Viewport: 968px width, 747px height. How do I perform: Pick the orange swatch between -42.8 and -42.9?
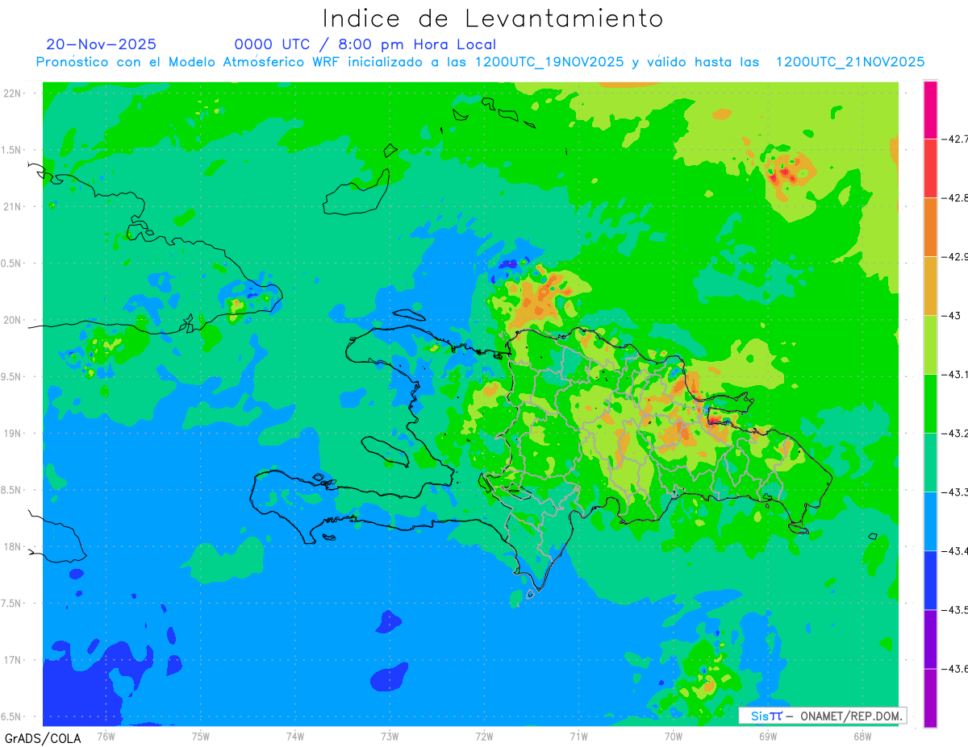930,227
